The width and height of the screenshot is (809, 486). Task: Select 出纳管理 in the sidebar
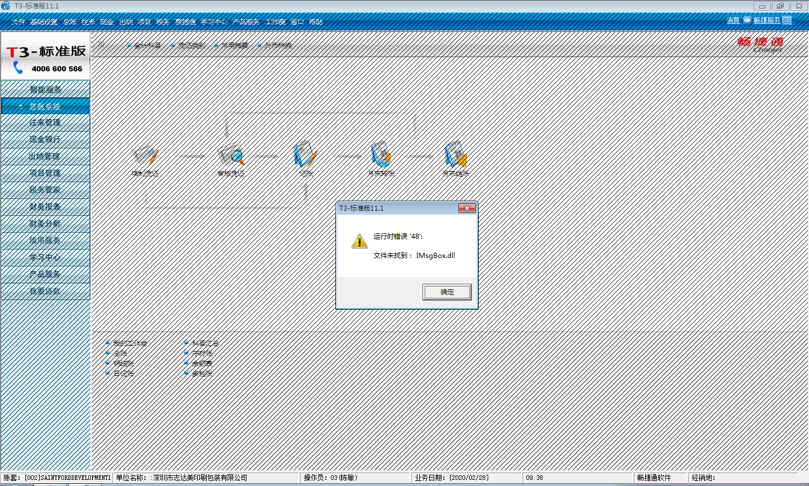[46, 156]
